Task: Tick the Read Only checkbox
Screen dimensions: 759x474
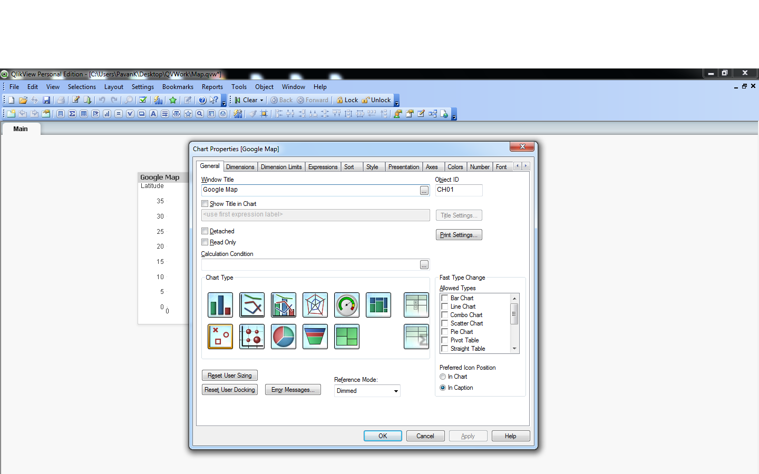Action: 205,242
